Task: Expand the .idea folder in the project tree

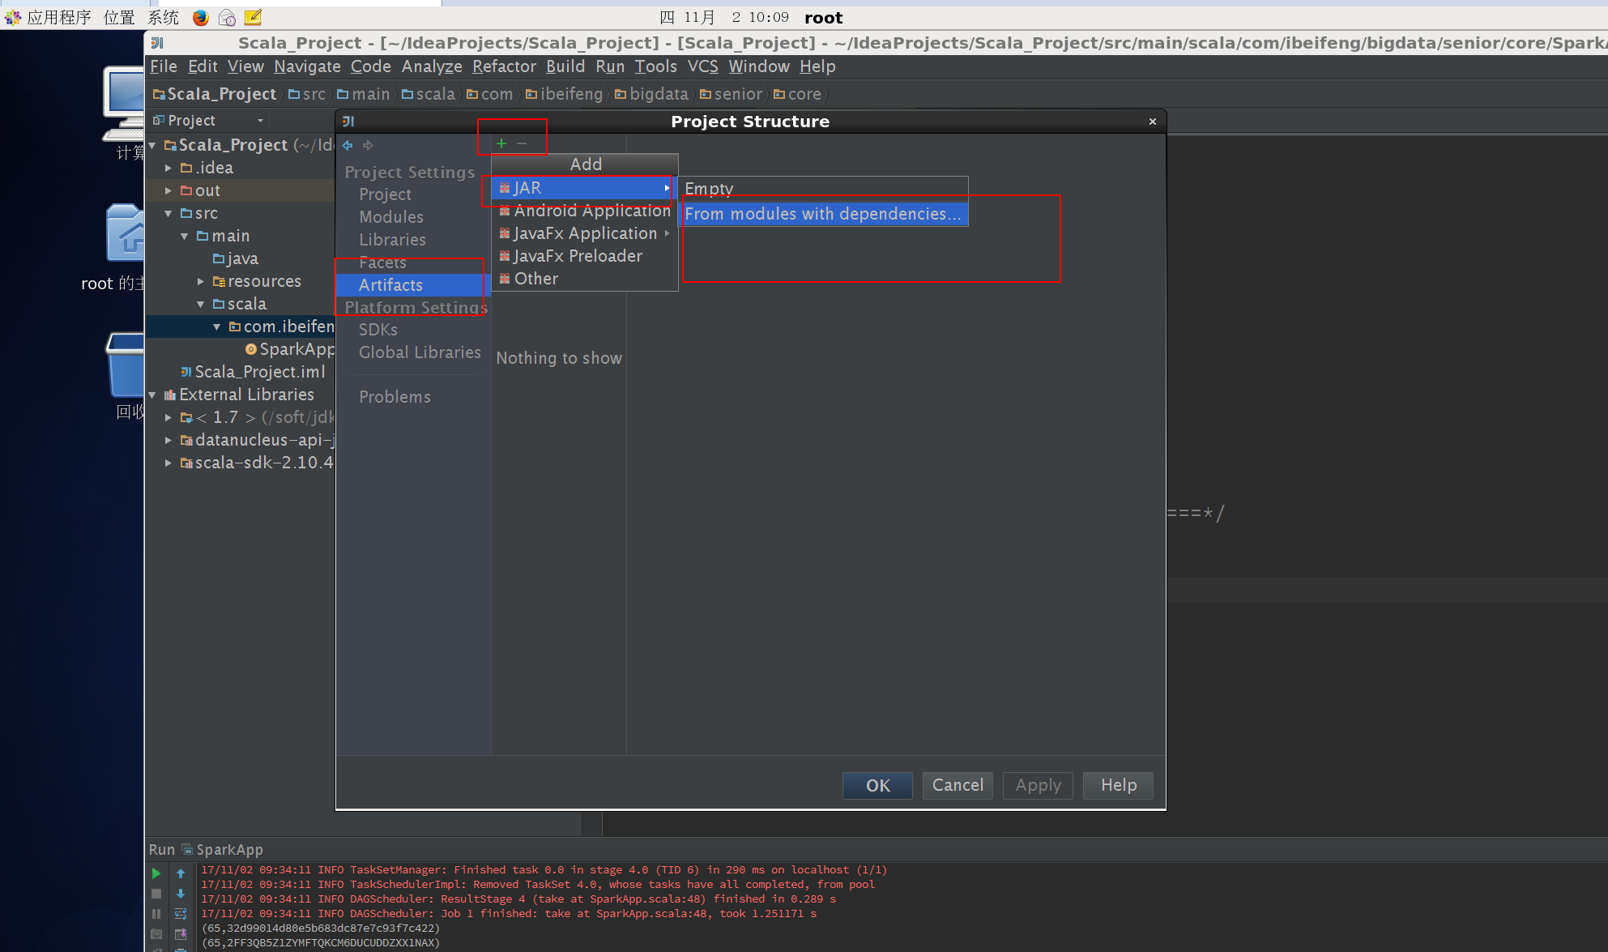Action: point(168,168)
